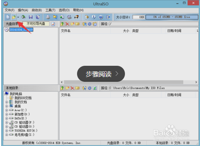Click the Compress ISO disc icon
This screenshot has height=146, width=200.
69,17
